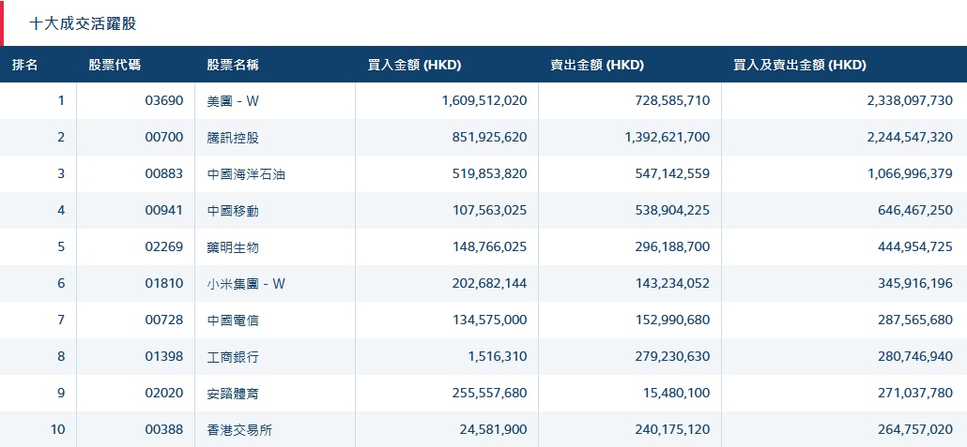Open stock name 藥明生物
This screenshot has height=447, width=967.
(x=233, y=247)
